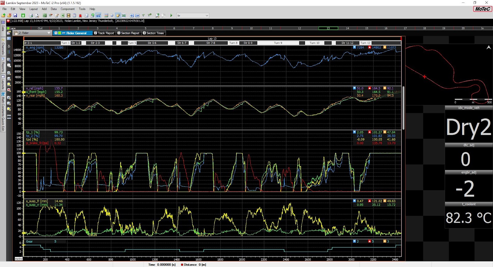The height and width of the screenshot is (267, 493).
Task: Expand the '2: Rider' workbook dropdown
Action: click(49, 33)
